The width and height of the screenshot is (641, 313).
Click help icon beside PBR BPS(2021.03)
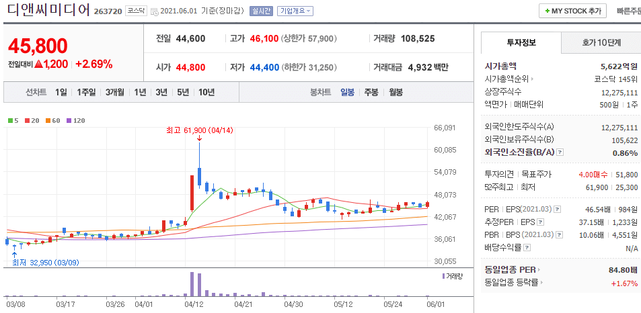click(x=559, y=234)
